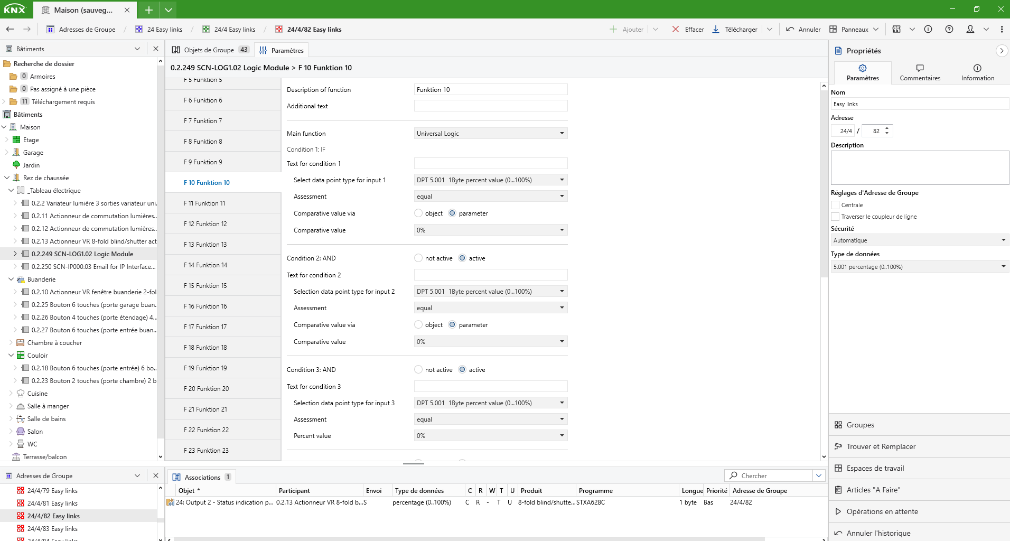This screenshot has width=1010, height=541.
Task: Expand the Cuisine tree node
Action: [x=11, y=394]
